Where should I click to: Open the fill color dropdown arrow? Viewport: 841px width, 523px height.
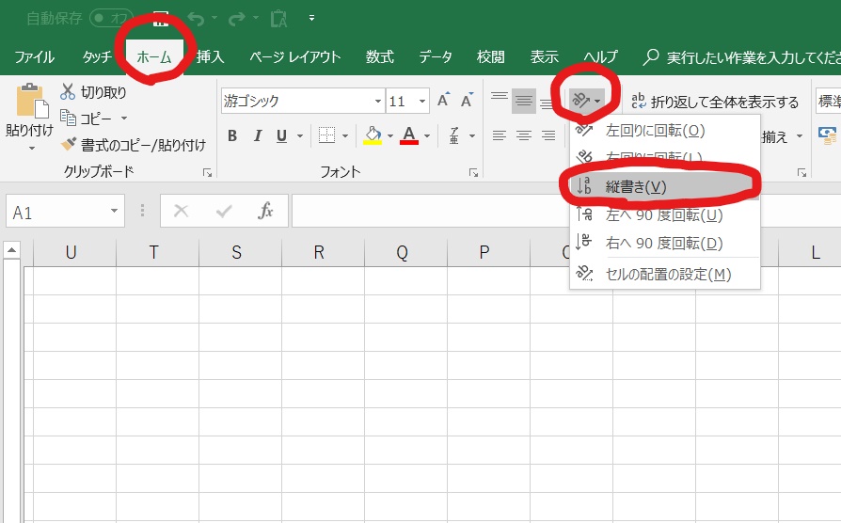pos(390,135)
